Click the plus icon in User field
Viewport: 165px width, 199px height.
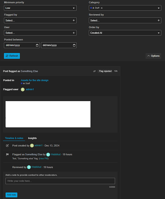(74, 33)
